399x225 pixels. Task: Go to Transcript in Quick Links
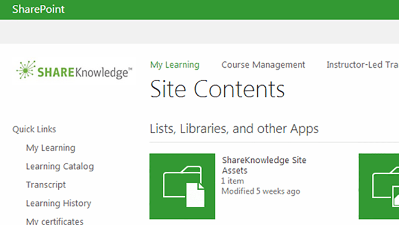tap(46, 185)
